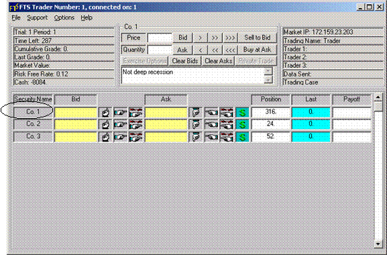The image size is (387, 255).
Task: Click the upward-pointing hand icon in Co. 2 row
Action: pos(105,124)
